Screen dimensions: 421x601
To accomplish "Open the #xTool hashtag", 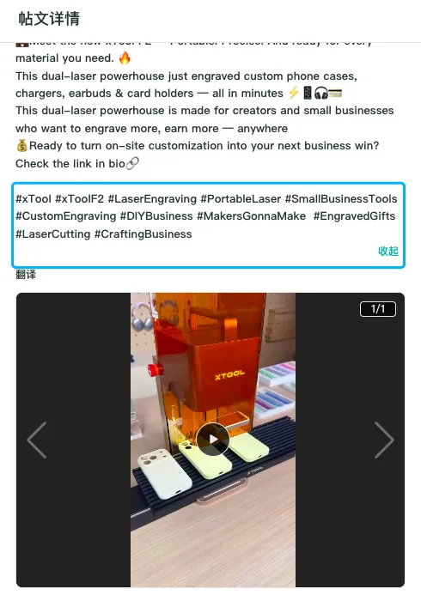I will pos(34,199).
